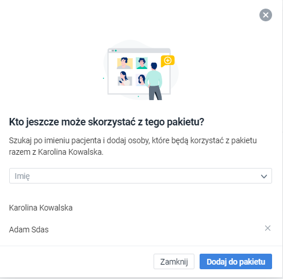Image resolution: width=283 pixels, height=279 pixels.
Task: Expand the Imię dropdown chevron
Action: (x=264, y=176)
